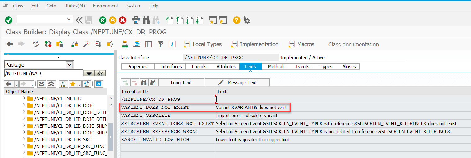Close the object browser with blue X icon
The image size is (471, 158).
[x=99, y=84]
